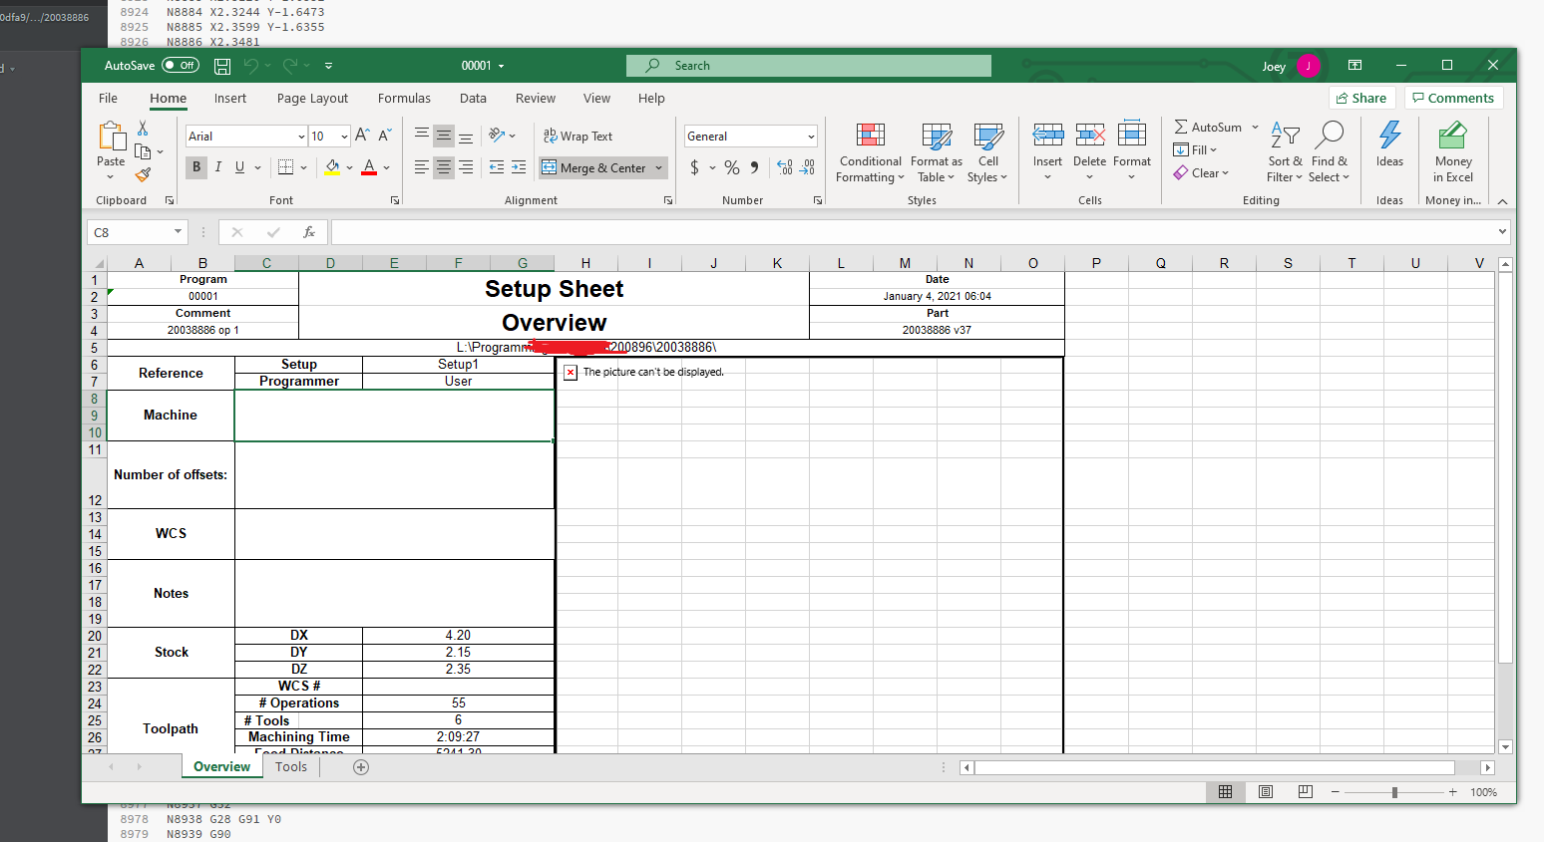Apply Percent Style number format
The image size is (1544, 842).
pos(731,167)
